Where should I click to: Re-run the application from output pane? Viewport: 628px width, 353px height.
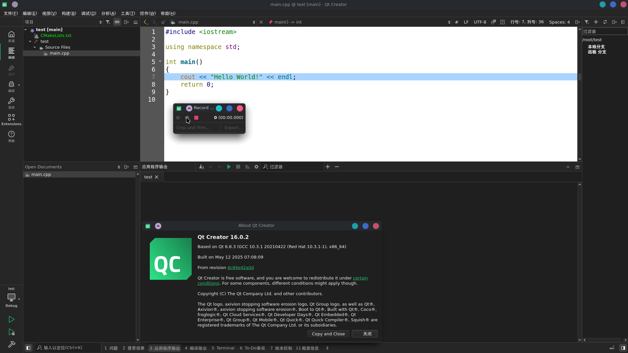pyautogui.click(x=229, y=167)
